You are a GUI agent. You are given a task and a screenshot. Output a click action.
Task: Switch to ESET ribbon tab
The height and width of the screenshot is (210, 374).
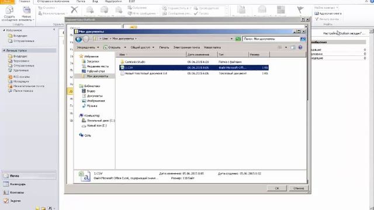[131, 1]
